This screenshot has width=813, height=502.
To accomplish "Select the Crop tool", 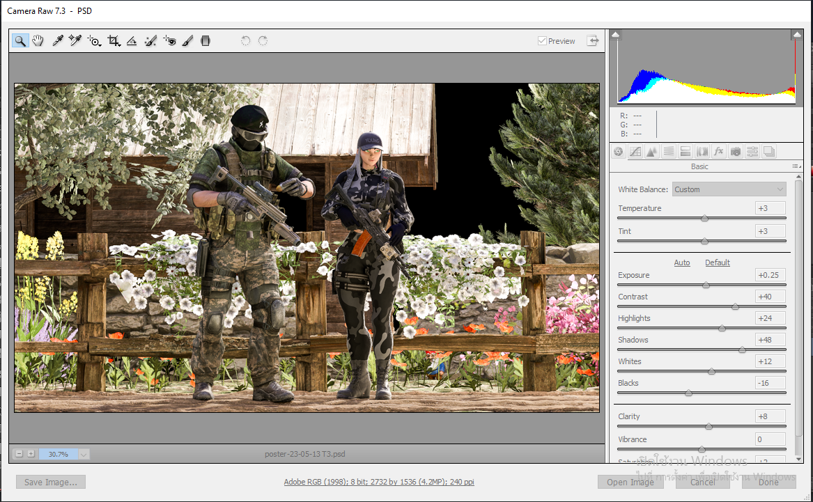I will (114, 41).
